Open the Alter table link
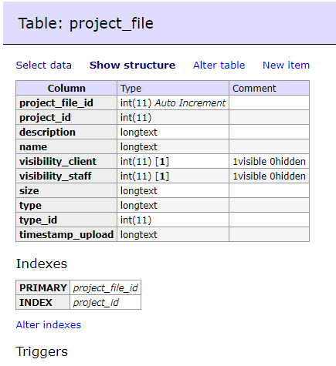This screenshot has height=366, width=336. click(219, 65)
